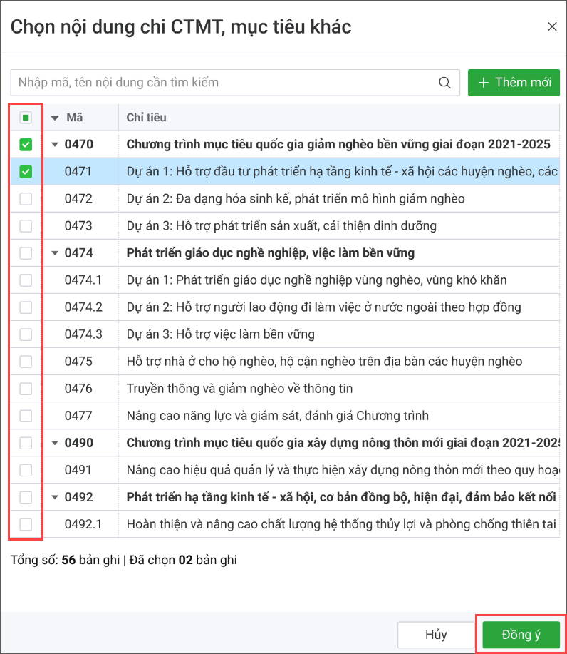Uncheck the checkbox for code 0470
The width and height of the screenshot is (567, 654).
point(26,145)
